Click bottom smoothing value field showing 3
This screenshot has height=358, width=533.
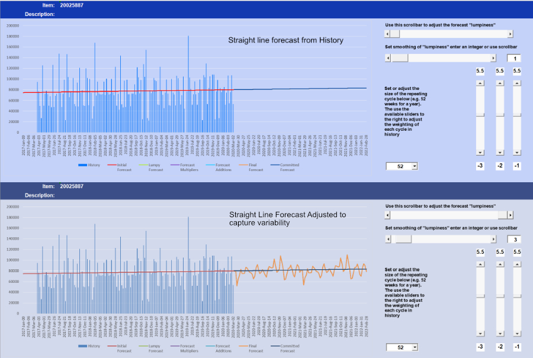click(x=515, y=239)
